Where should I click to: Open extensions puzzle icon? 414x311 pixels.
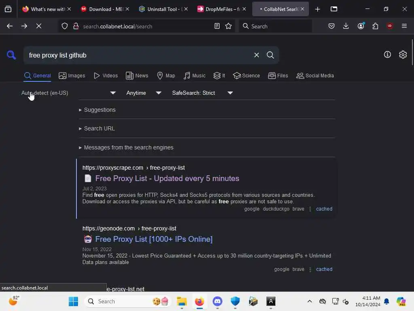click(375, 26)
